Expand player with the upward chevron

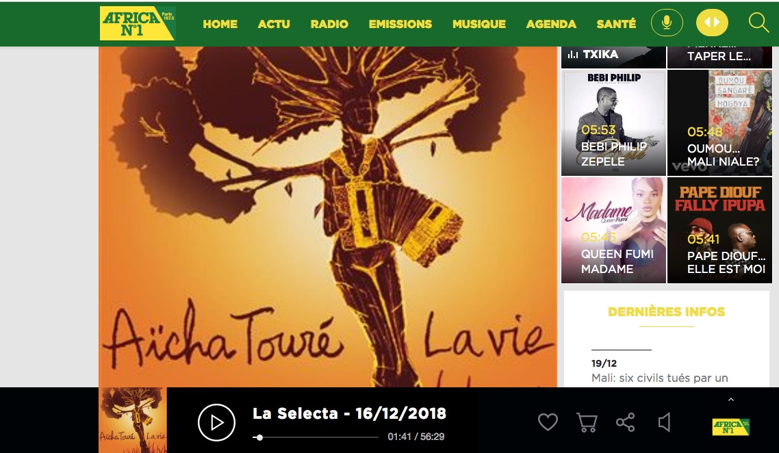pyautogui.click(x=731, y=400)
